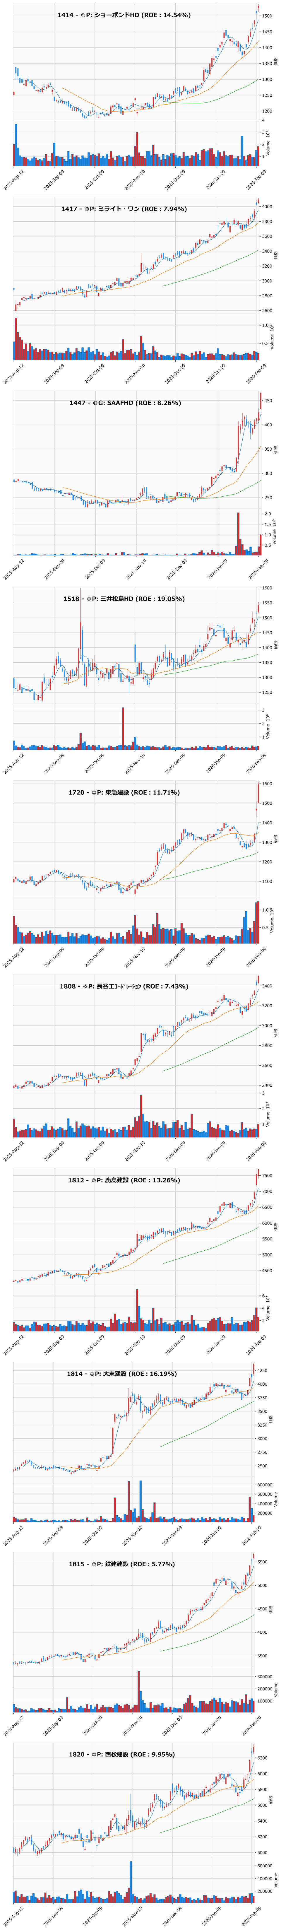This screenshot has width=281, height=1930.
Task: Click the 1720 東急建設 chart title
Action: pyautogui.click(x=124, y=793)
